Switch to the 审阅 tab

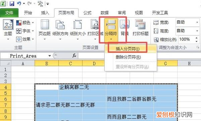[122, 13]
